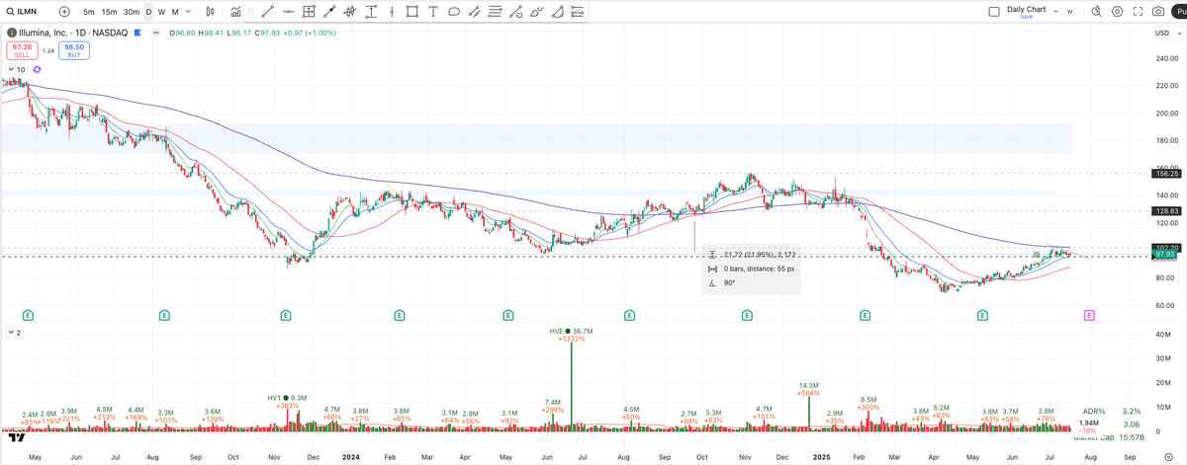Select the Vertical Line tool

coord(392,12)
